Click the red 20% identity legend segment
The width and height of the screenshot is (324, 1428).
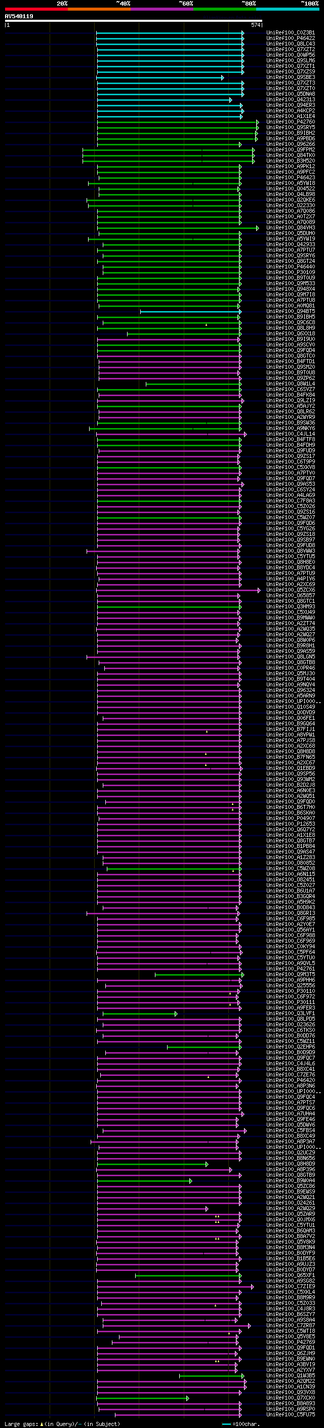coord(36,9)
